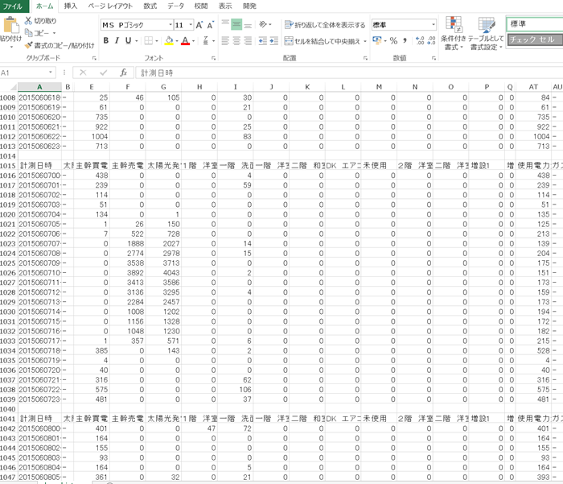Apply the チェック セル cell style
This screenshot has width=563, height=484.
[x=532, y=39]
